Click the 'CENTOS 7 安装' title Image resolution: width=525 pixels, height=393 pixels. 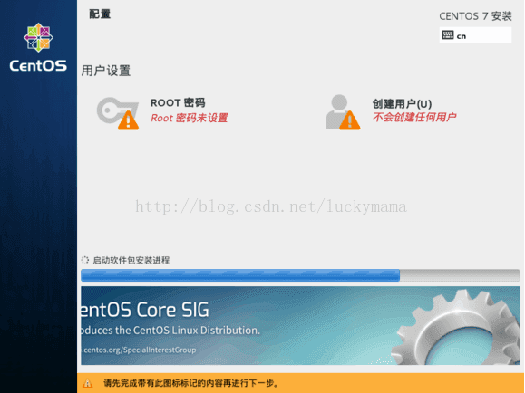[475, 16]
